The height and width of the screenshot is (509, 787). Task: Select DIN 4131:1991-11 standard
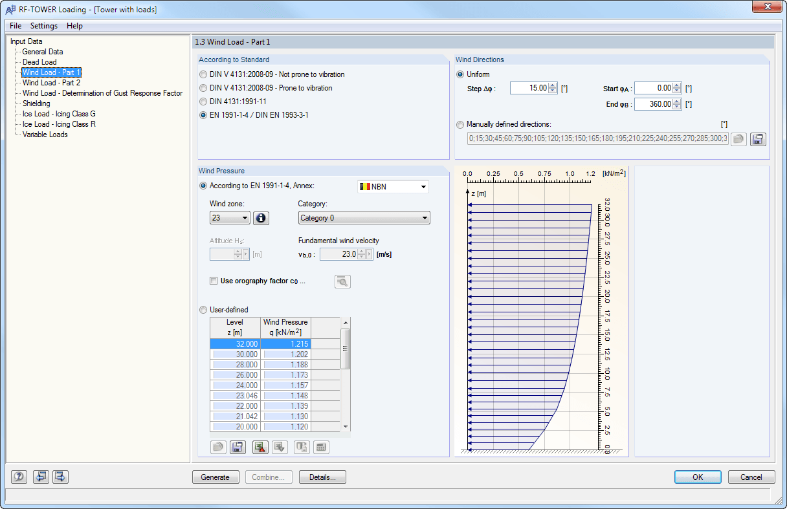203,102
